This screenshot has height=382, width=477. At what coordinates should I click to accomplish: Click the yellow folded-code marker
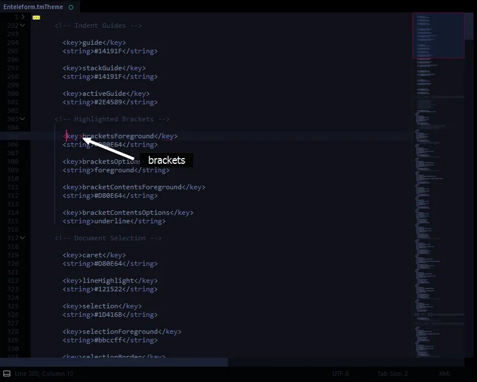pos(36,18)
